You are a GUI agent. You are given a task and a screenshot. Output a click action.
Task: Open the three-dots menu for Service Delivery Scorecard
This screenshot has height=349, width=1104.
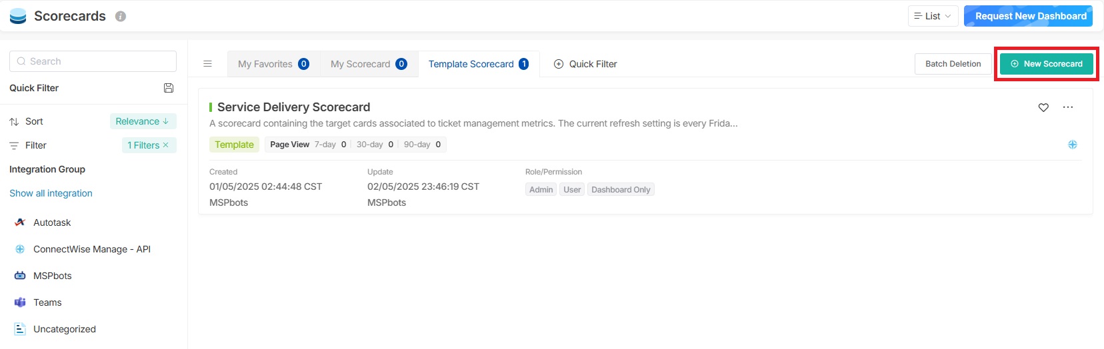click(x=1068, y=107)
